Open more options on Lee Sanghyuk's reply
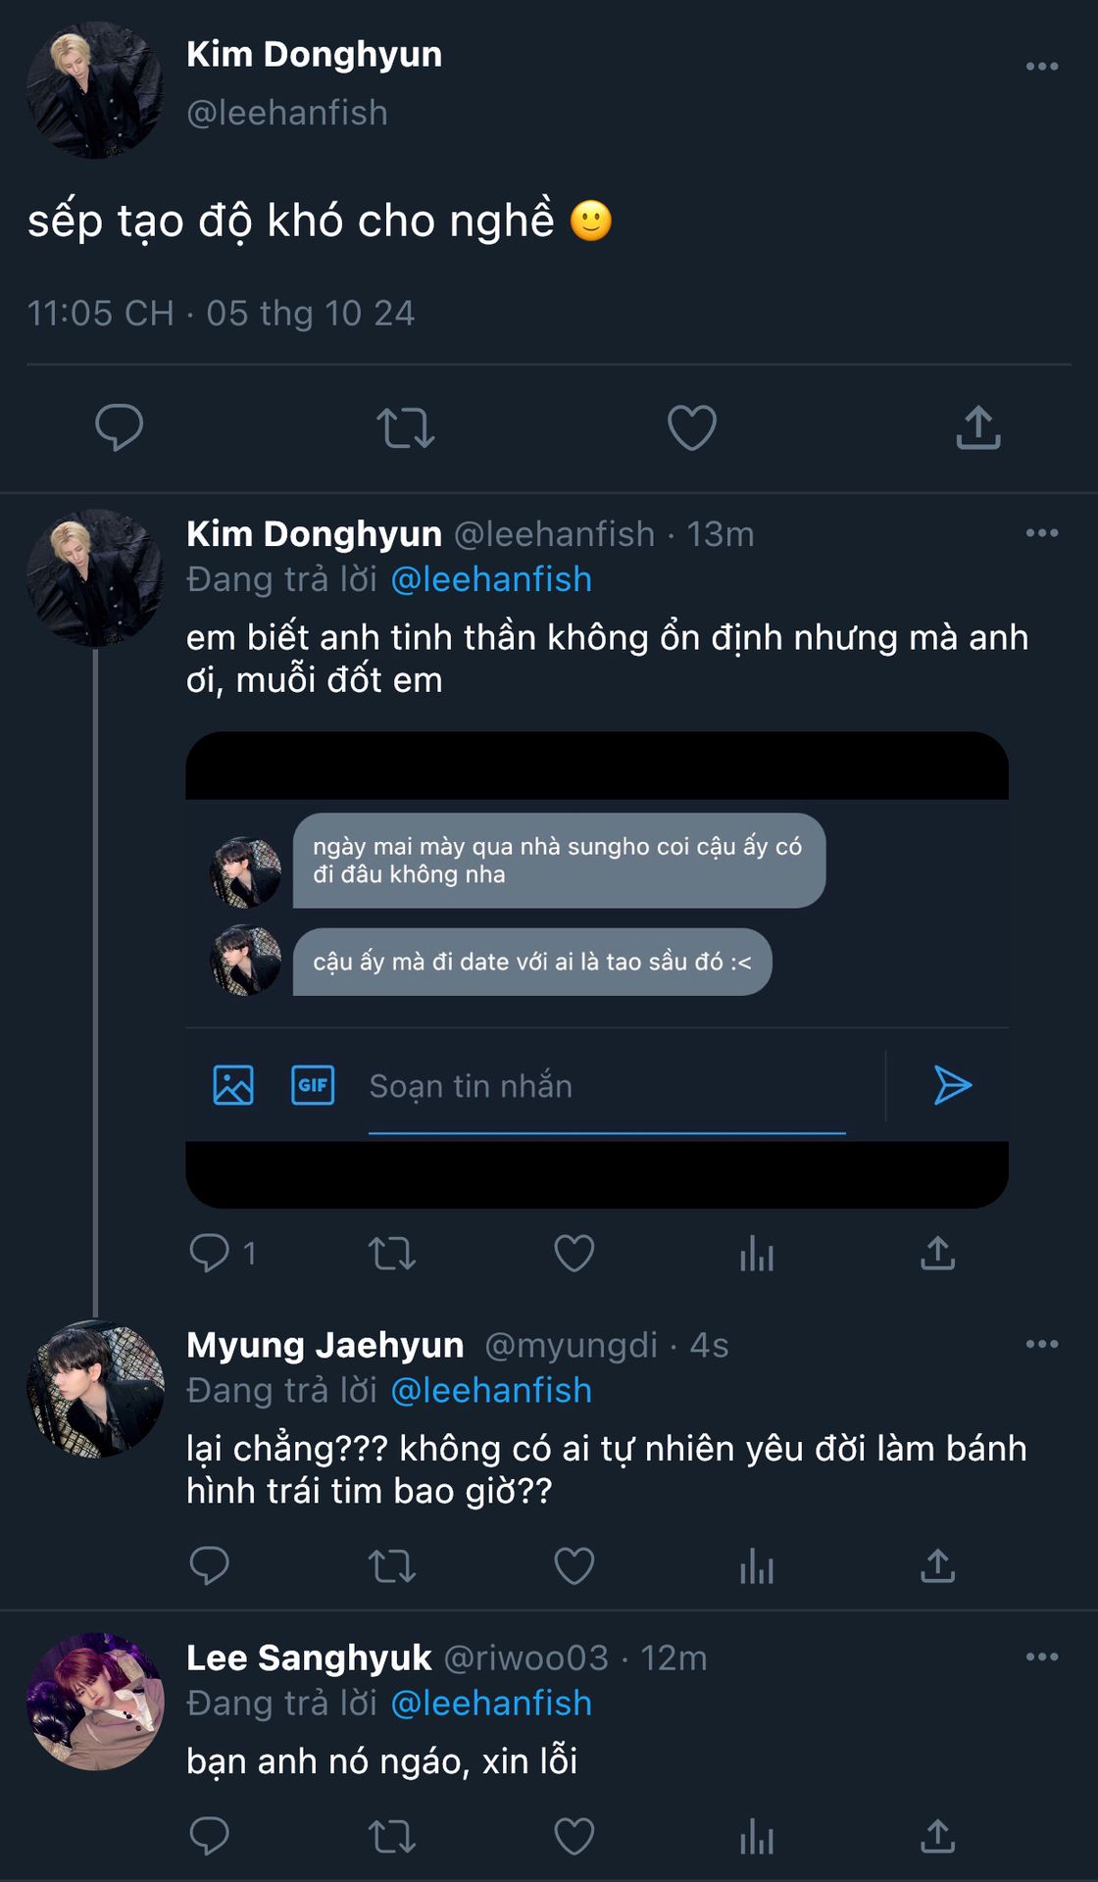Image resolution: width=1098 pixels, height=1882 pixels. (x=1041, y=1657)
